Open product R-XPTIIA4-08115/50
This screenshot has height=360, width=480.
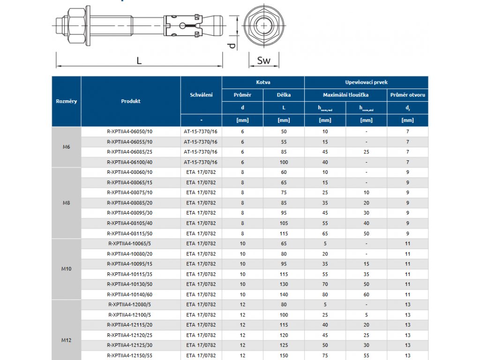point(131,233)
